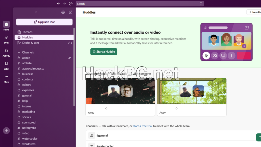The width and height of the screenshot is (261, 147).
Task: Click the pencil icon next to admin channel
Action: pyautogui.click(x=70, y=58)
